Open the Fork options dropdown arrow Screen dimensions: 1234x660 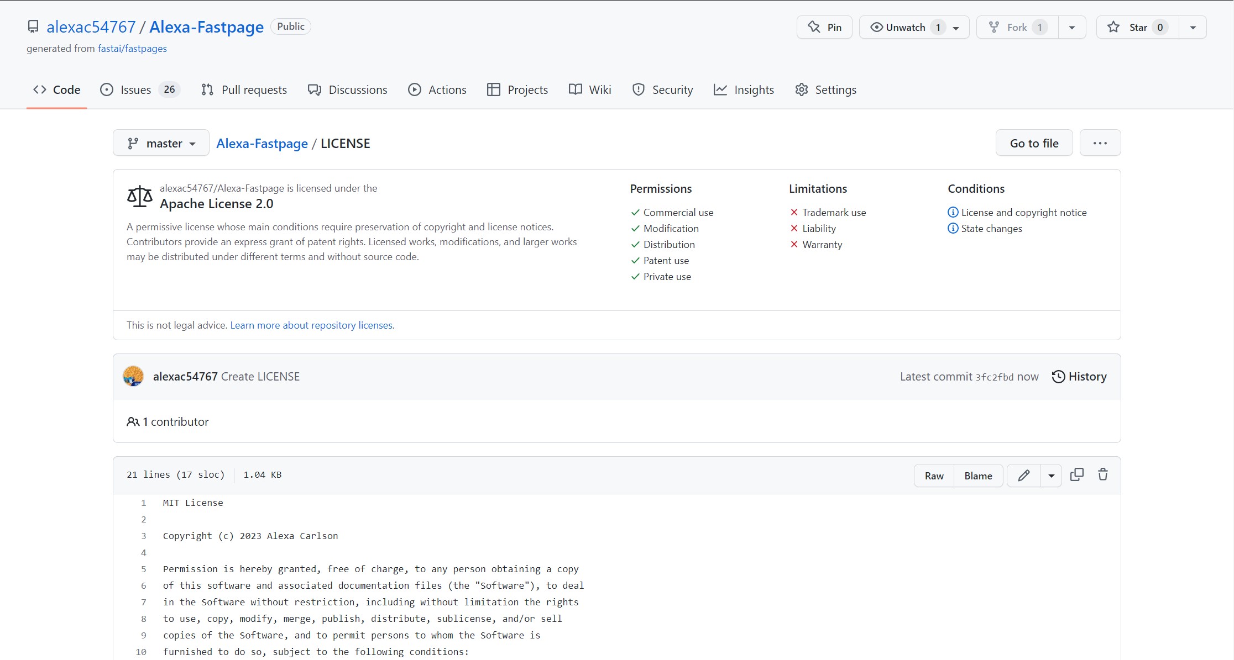pyautogui.click(x=1072, y=27)
